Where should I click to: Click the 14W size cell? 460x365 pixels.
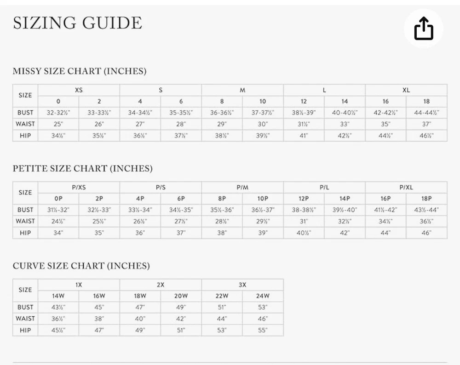tap(58, 296)
